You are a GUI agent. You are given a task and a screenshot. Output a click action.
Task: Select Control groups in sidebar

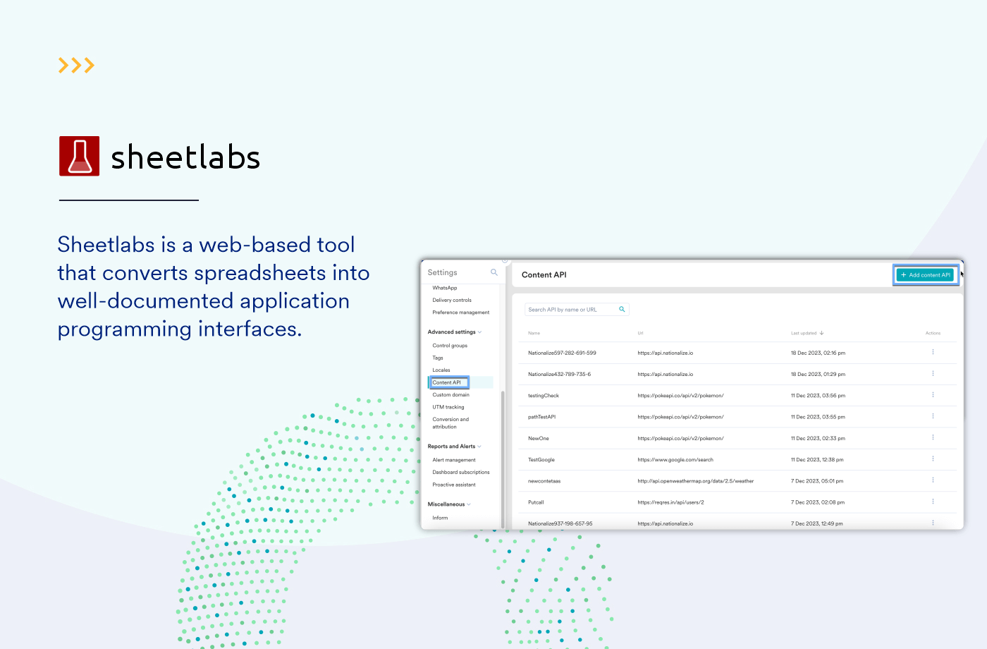click(x=450, y=346)
